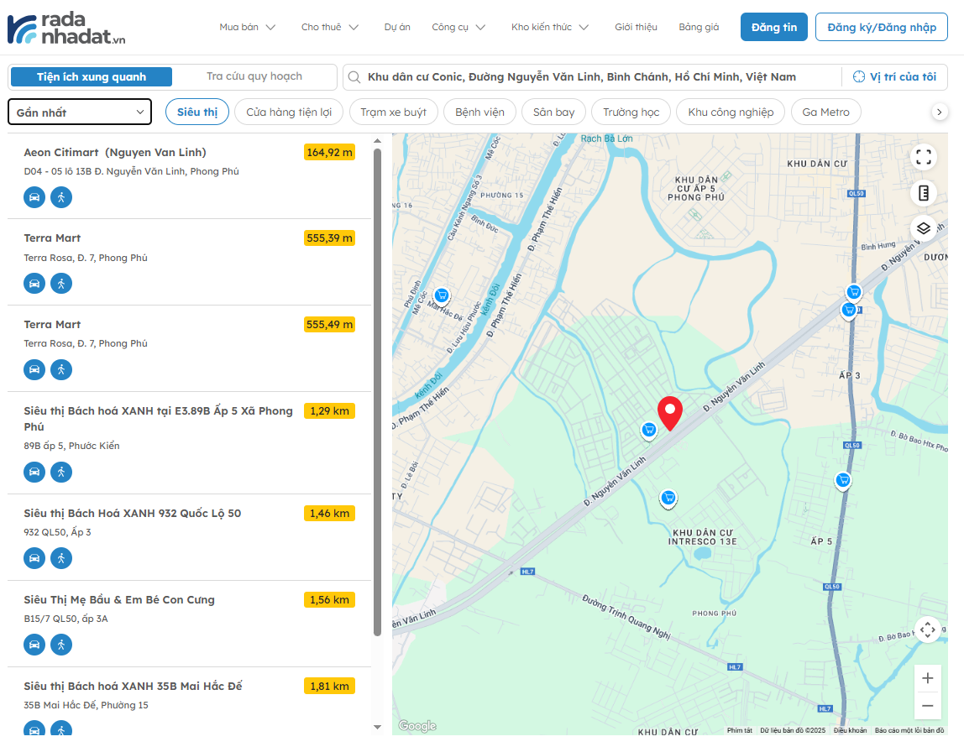Click the Đăng tin button
This screenshot has height=747, width=964.
[x=774, y=27]
